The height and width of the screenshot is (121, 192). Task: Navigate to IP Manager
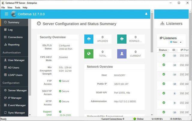(15, 98)
